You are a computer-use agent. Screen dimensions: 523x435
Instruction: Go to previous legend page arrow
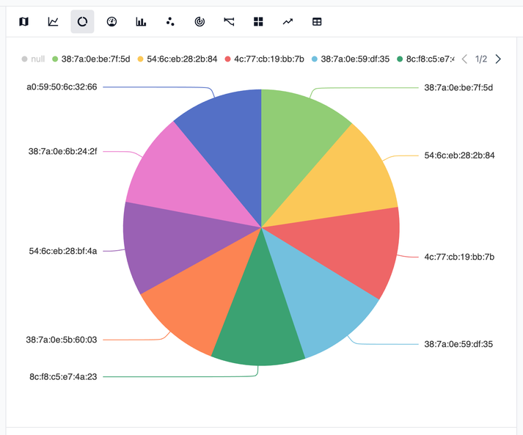tap(464, 59)
